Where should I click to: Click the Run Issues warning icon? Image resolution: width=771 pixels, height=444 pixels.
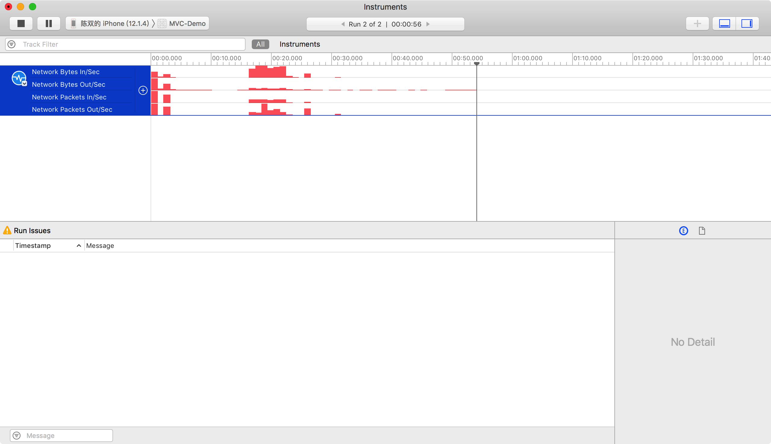[x=7, y=230]
